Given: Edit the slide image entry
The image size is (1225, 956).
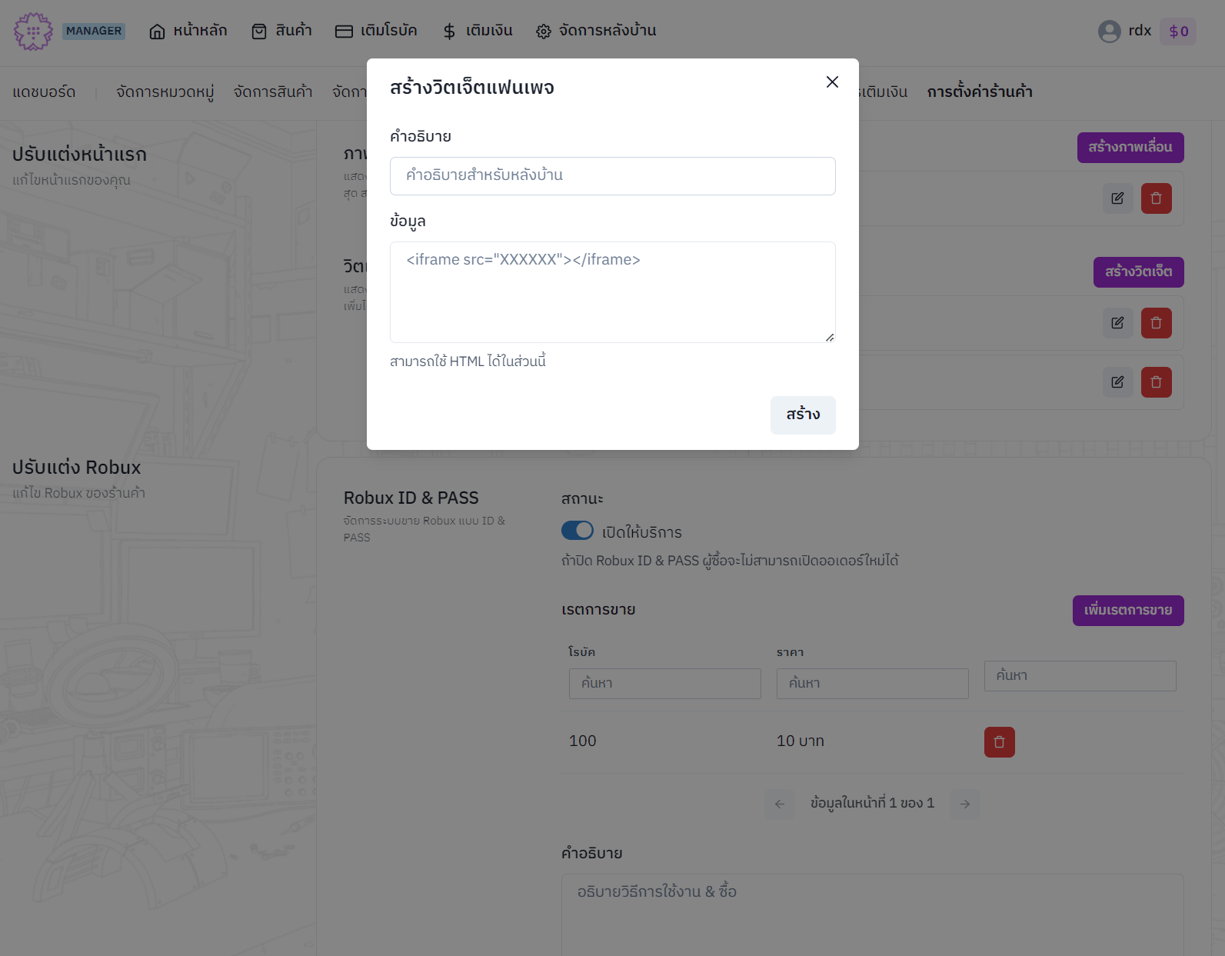Looking at the screenshot, I should pyautogui.click(x=1117, y=198).
